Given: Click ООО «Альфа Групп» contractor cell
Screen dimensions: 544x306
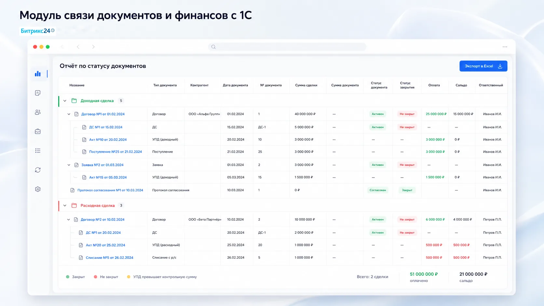Looking at the screenshot, I should click(204, 114).
